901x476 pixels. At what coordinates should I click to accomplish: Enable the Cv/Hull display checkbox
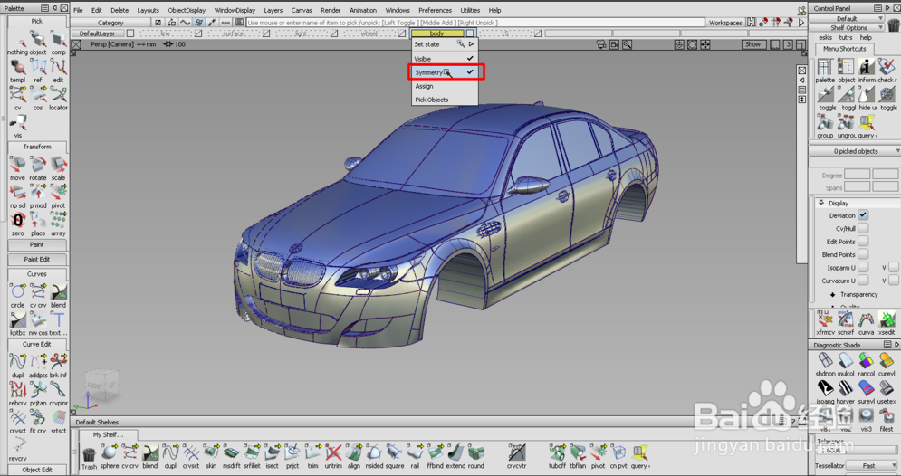(x=863, y=229)
